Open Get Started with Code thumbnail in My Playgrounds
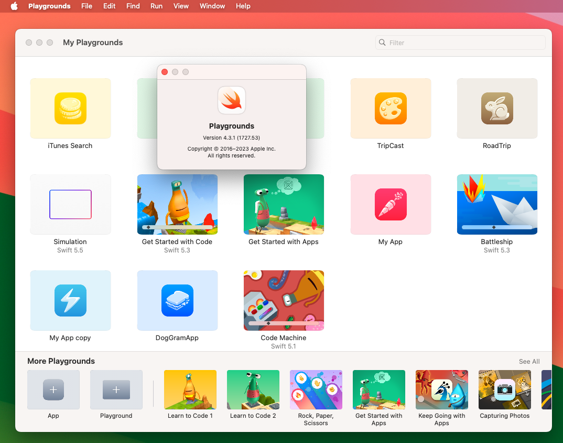Viewport: 563px width, 443px height. coord(177,204)
